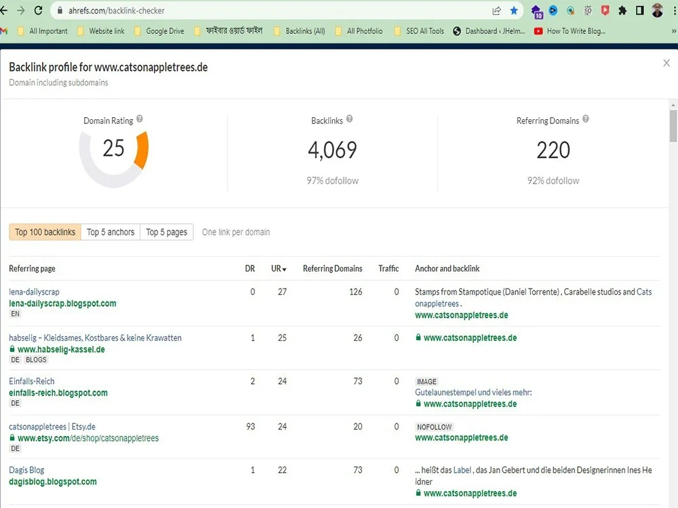Click the browser back arrow
678x508 pixels.
click(x=4, y=10)
